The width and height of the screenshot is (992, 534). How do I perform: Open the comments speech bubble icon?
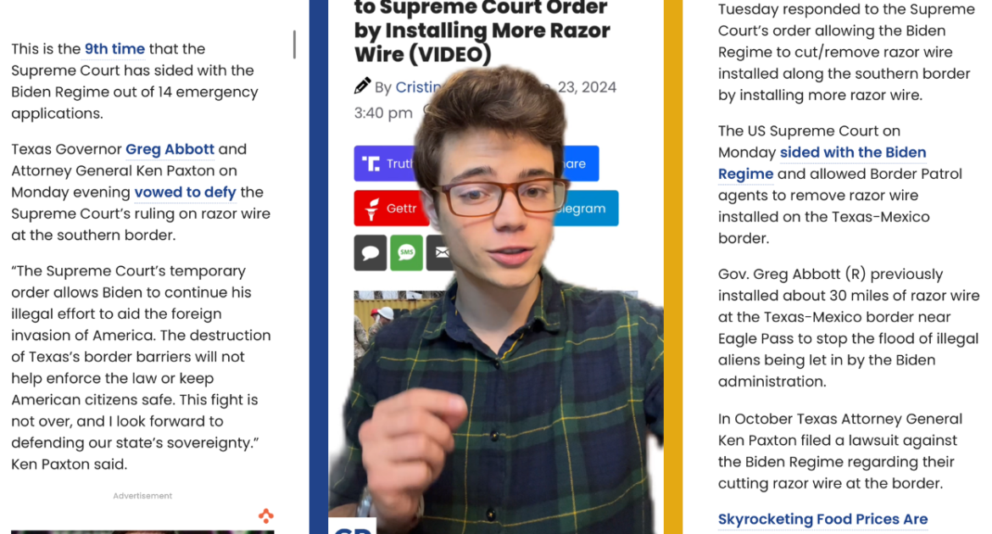click(371, 253)
